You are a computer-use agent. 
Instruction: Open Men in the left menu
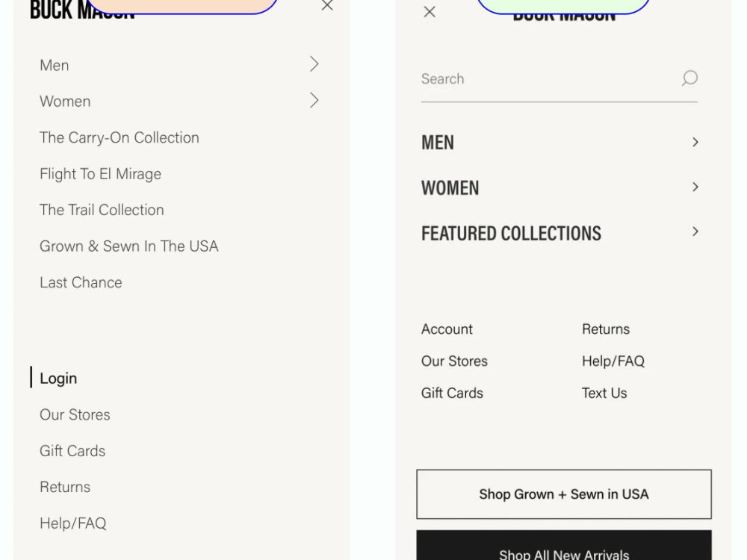tap(55, 65)
